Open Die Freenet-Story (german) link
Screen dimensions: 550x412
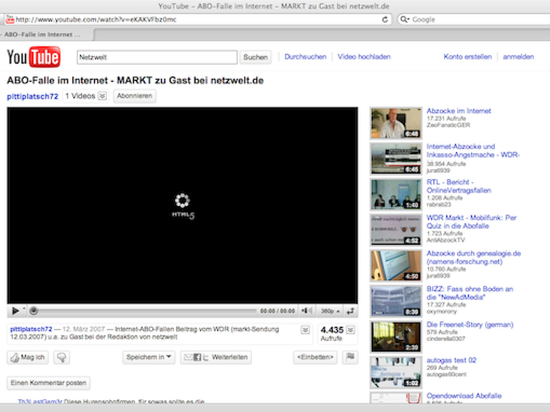[x=470, y=325]
